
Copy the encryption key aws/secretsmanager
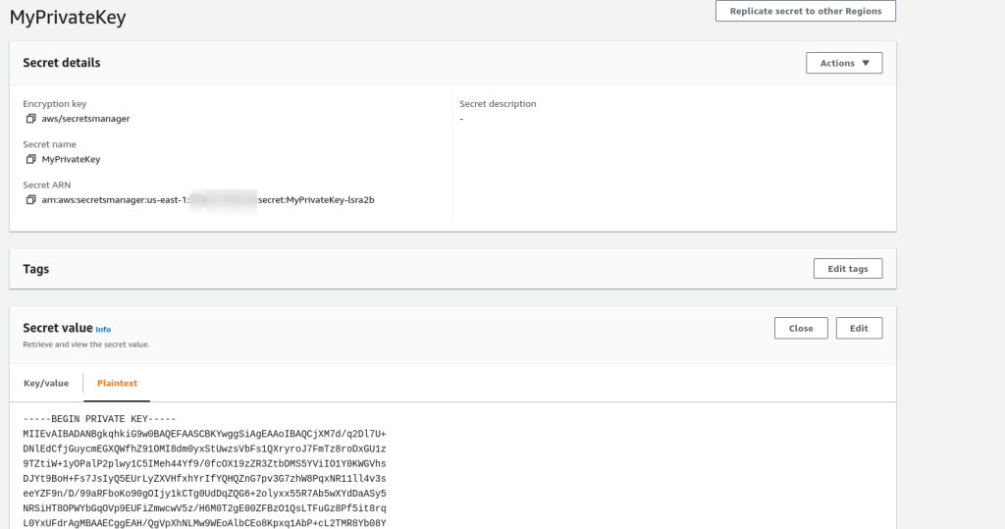pos(30,119)
